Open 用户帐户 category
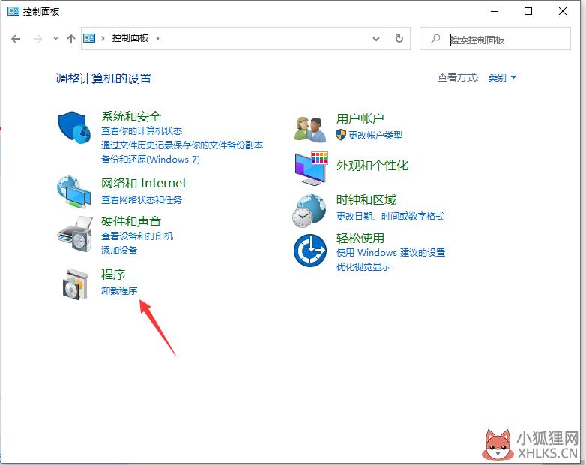Screen dimensions: 586x465 360,118
